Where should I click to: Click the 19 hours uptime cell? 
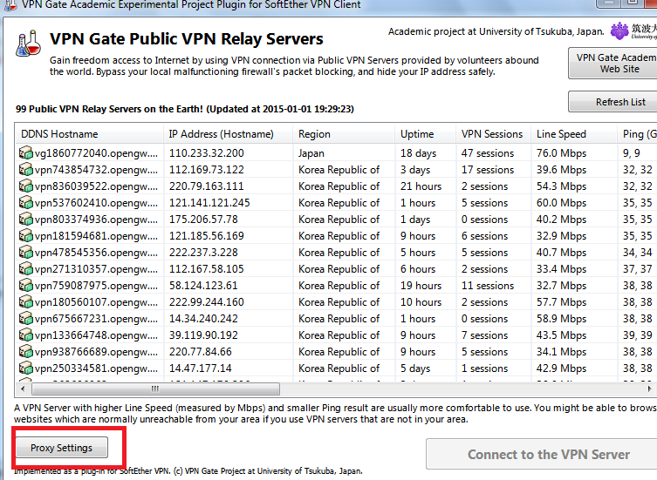pos(421,286)
